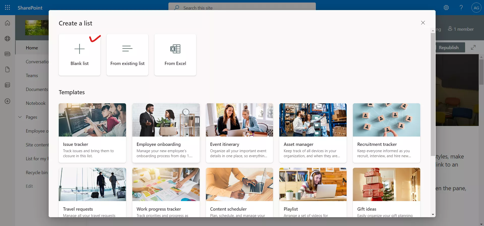Viewport: 484px width, 226px height.
Task: Choose the From Excel option
Action: (x=175, y=55)
